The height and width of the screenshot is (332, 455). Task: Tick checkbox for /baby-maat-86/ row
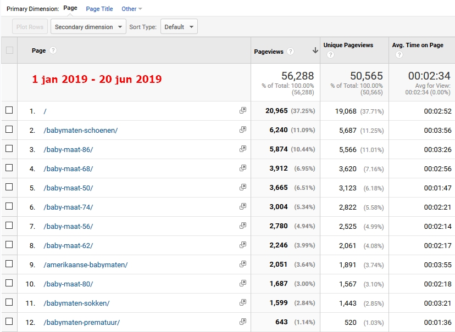coord(9,149)
